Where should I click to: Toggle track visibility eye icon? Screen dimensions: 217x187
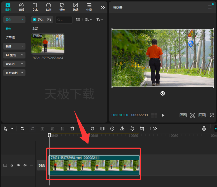tap(18, 165)
